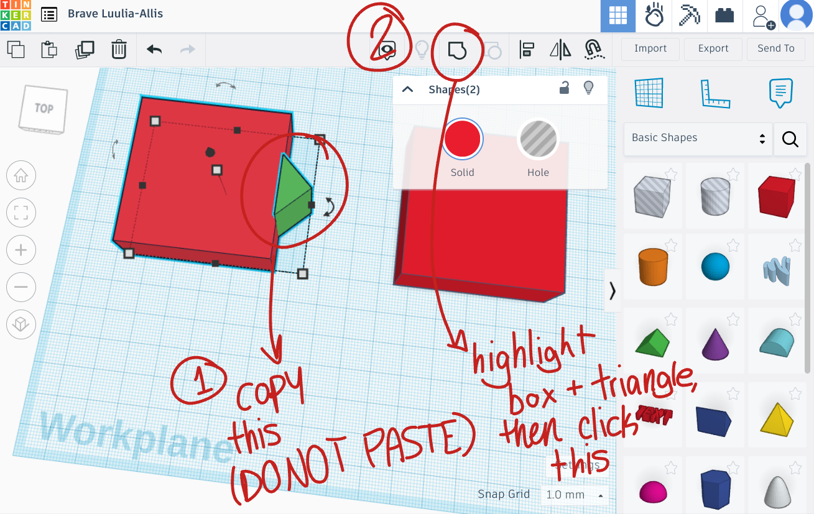Open the Snap Grid 1.0 mm dropdown
Image resolution: width=814 pixels, height=514 pixels.
[x=574, y=495]
